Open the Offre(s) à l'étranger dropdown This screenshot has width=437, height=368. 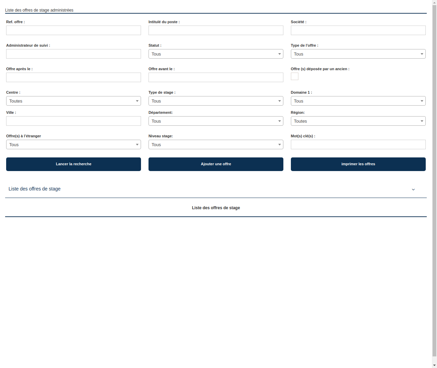click(x=73, y=144)
